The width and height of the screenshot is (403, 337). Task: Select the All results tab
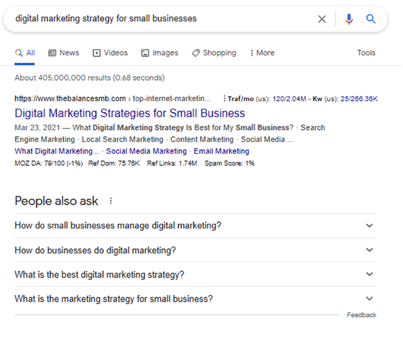(x=25, y=53)
